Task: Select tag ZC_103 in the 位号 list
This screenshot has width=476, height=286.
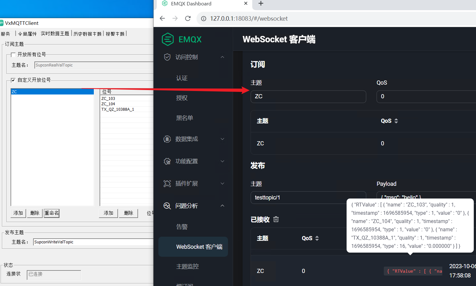Action: coord(108,99)
